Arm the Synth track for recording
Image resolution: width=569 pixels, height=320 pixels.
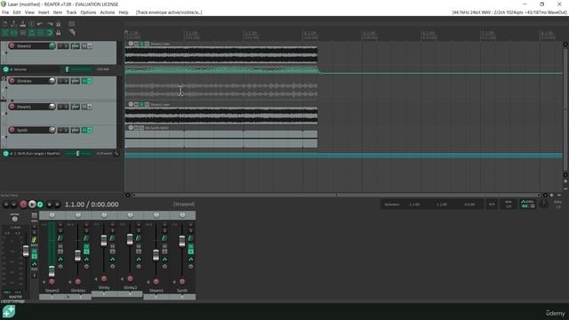12,130
